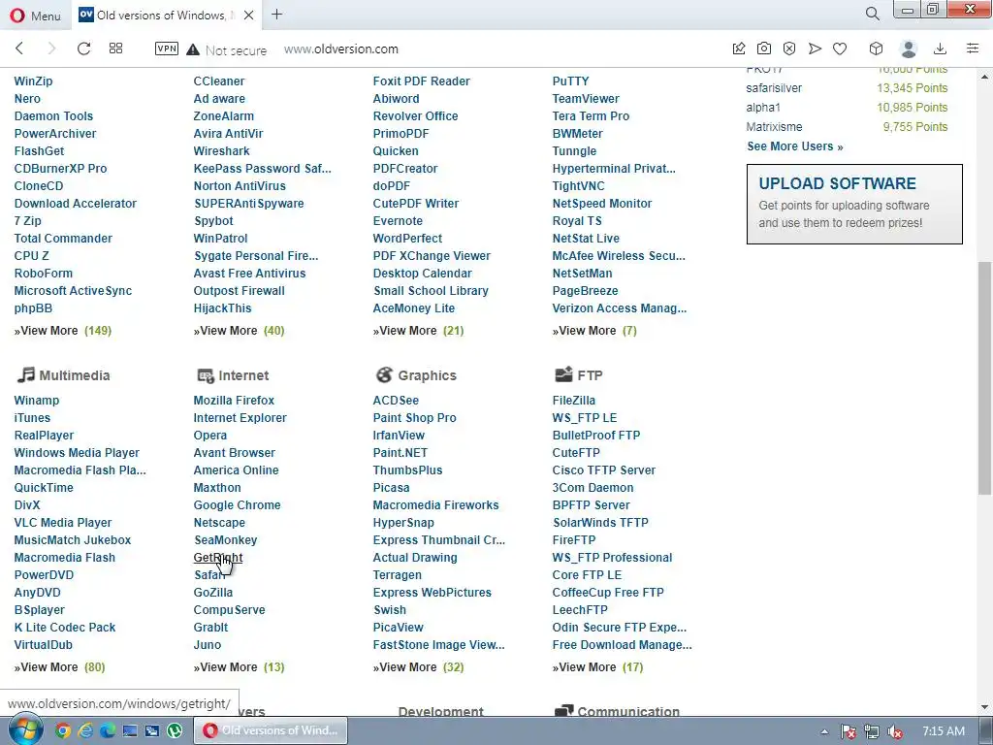993x745 pixels.
Task: Launch Chrome from the taskbar
Action: click(x=63, y=730)
